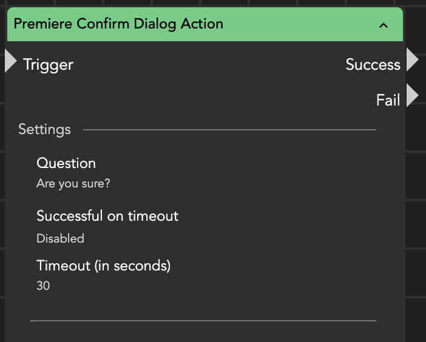
Task: Click the Success output port arrow
Action: click(413, 60)
